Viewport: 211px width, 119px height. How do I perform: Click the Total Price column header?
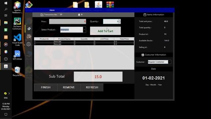pyautogui.click(x=124, y=39)
